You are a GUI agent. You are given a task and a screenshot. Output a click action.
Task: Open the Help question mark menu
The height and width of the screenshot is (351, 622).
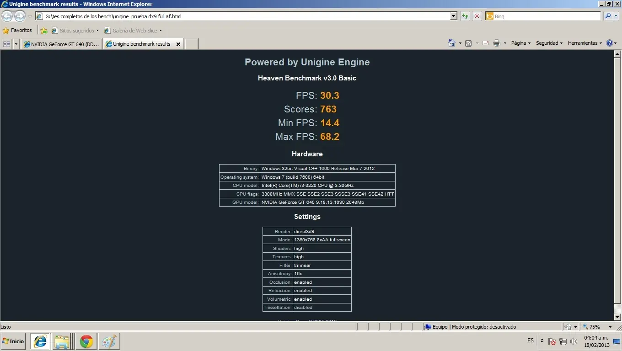[x=611, y=43]
